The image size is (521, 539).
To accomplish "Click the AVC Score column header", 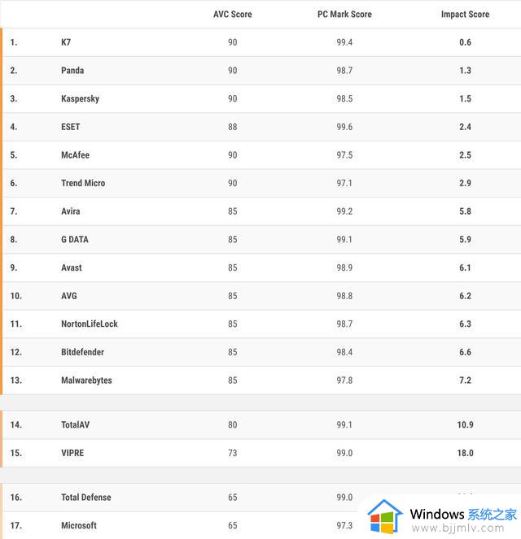I will pos(233,14).
